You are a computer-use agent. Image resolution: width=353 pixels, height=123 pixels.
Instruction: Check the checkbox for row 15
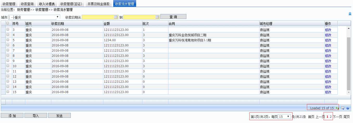[8, 92]
